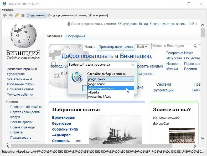Viewport: 207px width, 156px height.
Task: Open the Вклад link
Action: 143,24
